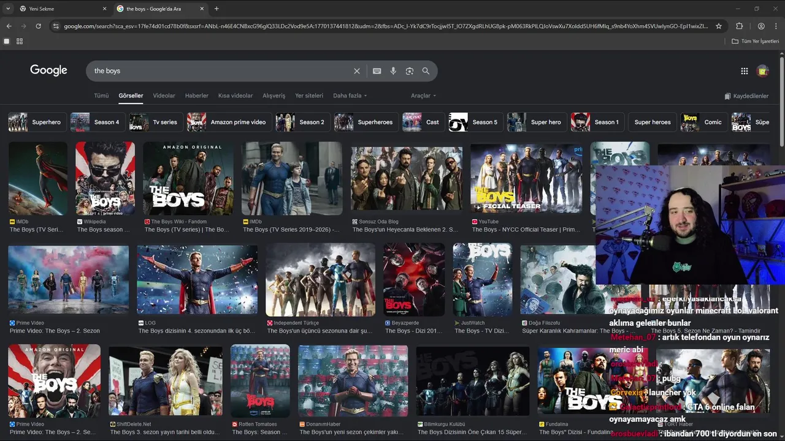785x441 pixels.
Task: Open the JustWatch image result
Action: click(x=482, y=280)
